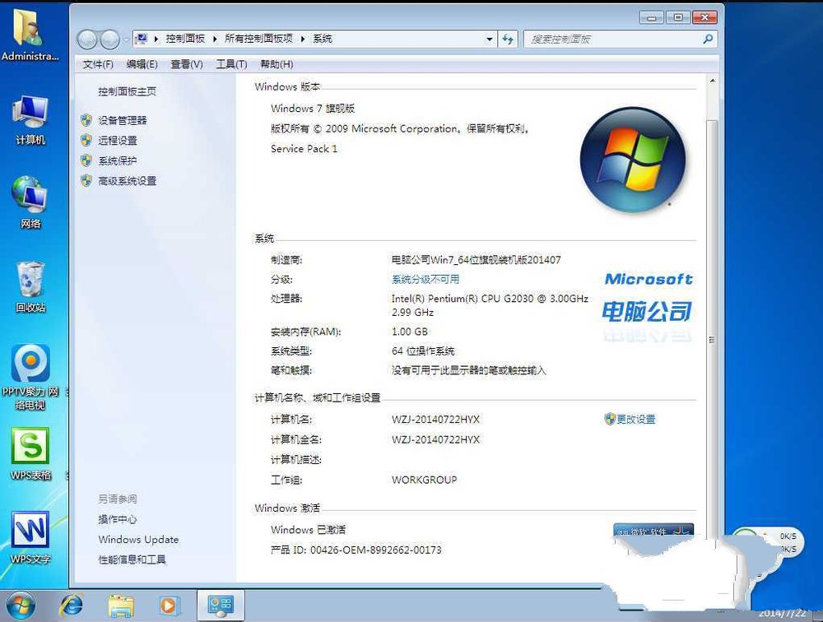Image resolution: width=823 pixels, height=622 pixels.
Task: Expand the address bar history dropdown
Action: pos(489,39)
